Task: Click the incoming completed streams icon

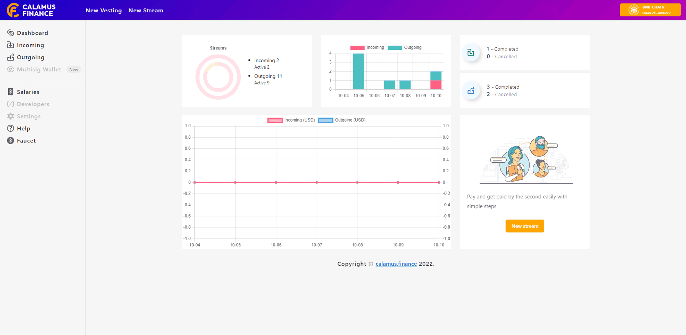Action: pyautogui.click(x=471, y=52)
